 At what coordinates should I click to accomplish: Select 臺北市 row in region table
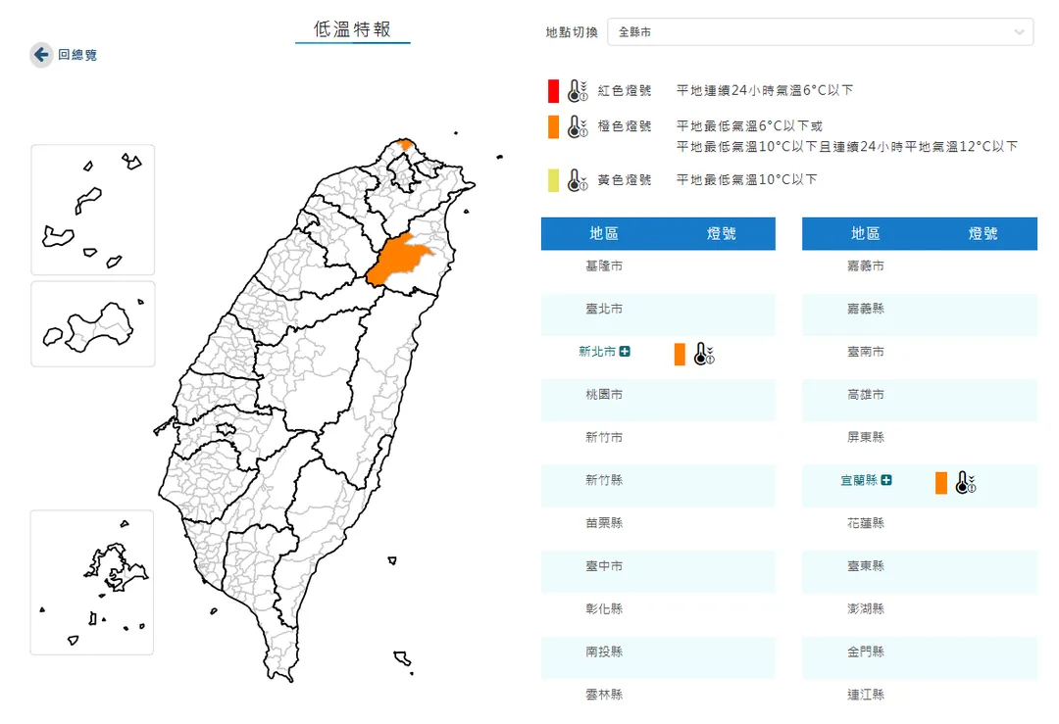[658, 314]
